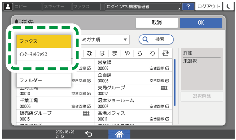Select the ま index tab
This screenshot has height=140, width=236.
tap(115, 53)
